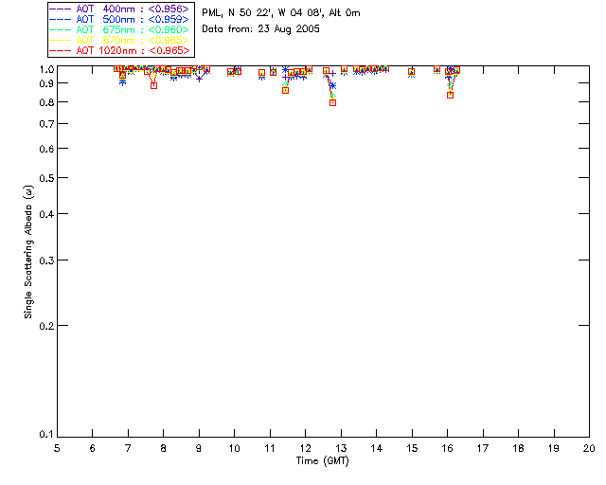Viewport: 606px width, 485px height.
Task: Click the AOT 500nm legend entry
Action: (120, 19)
